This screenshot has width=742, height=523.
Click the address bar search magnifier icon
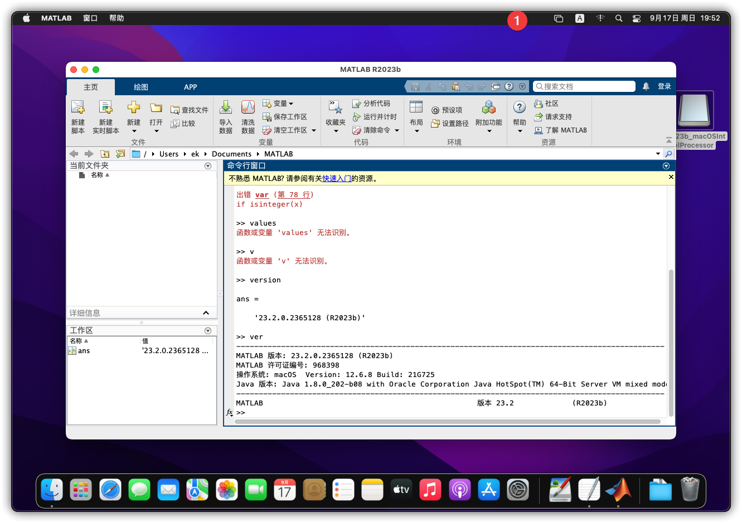click(668, 154)
